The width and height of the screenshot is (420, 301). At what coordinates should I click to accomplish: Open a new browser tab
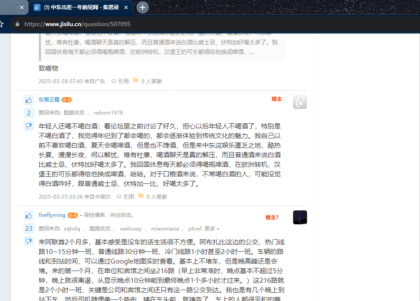click(142, 7)
